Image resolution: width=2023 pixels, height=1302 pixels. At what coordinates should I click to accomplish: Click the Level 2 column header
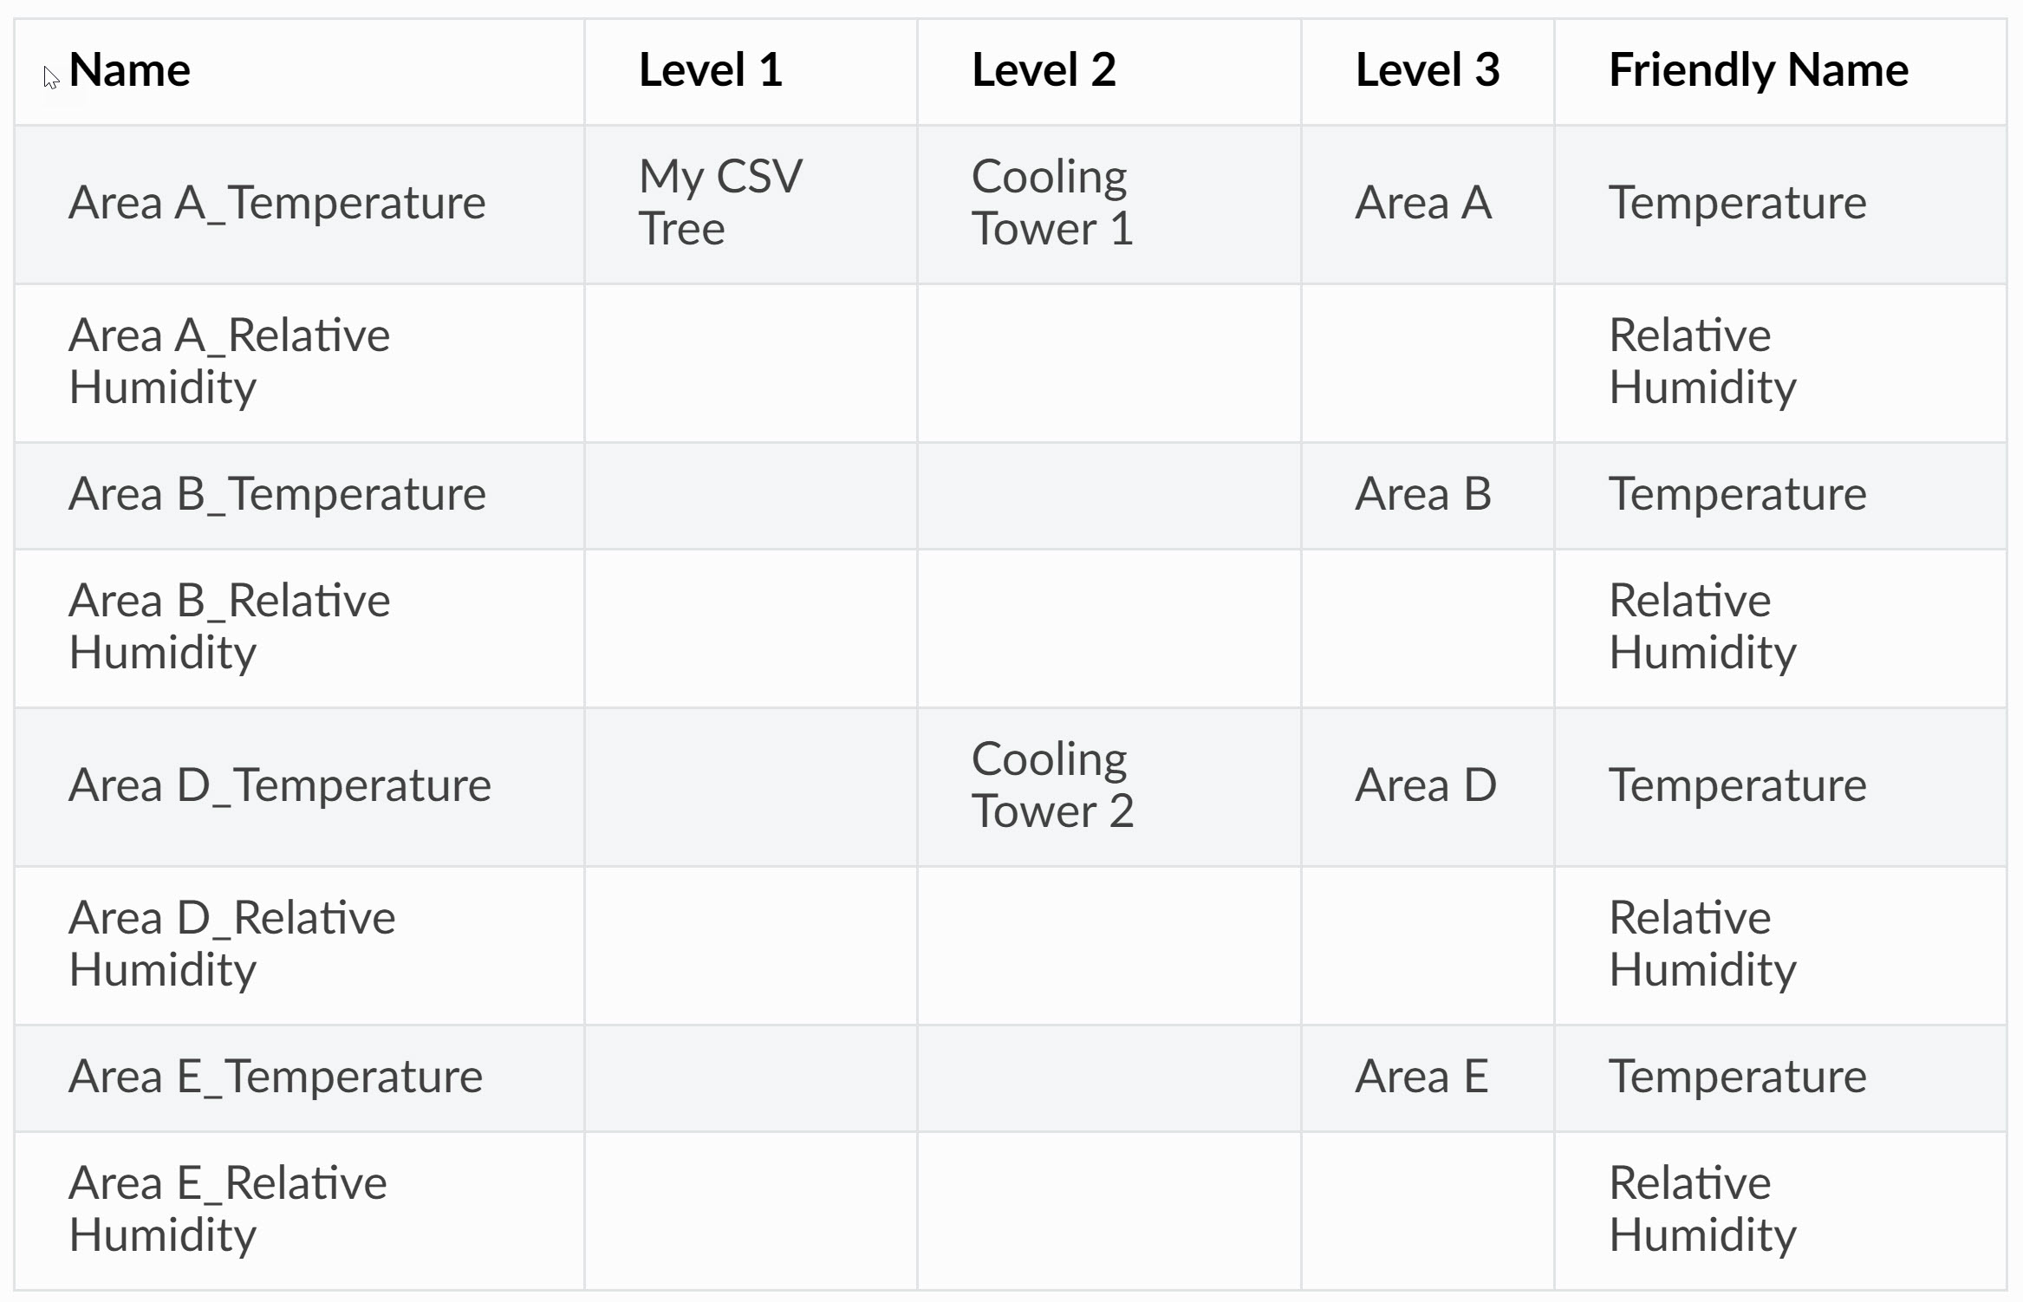pos(1109,72)
